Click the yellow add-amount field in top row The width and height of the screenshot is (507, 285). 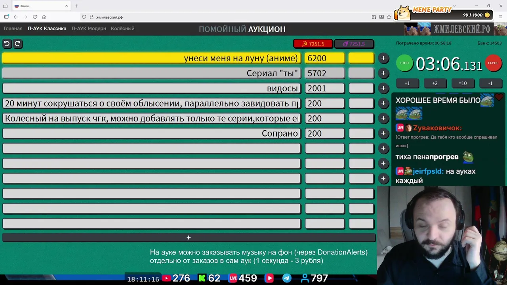tap(361, 58)
